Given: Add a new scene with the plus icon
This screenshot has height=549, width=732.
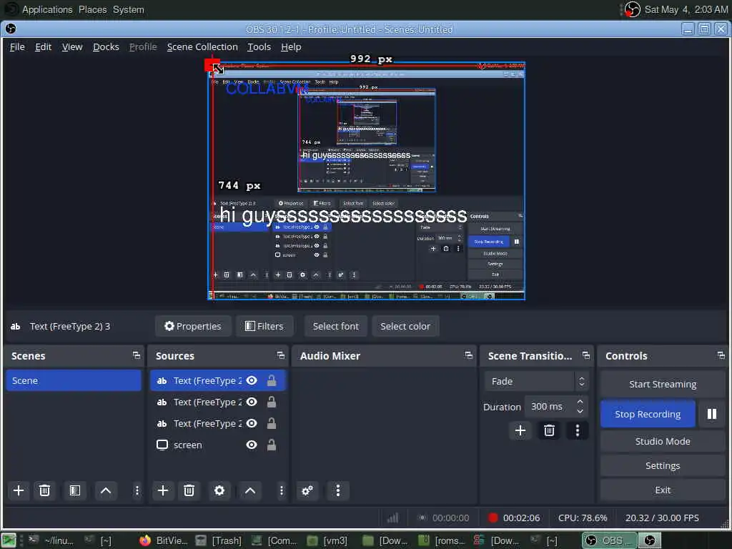Looking at the screenshot, I should coord(19,490).
